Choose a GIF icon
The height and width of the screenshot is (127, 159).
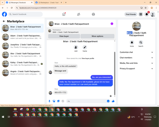(63, 101)
